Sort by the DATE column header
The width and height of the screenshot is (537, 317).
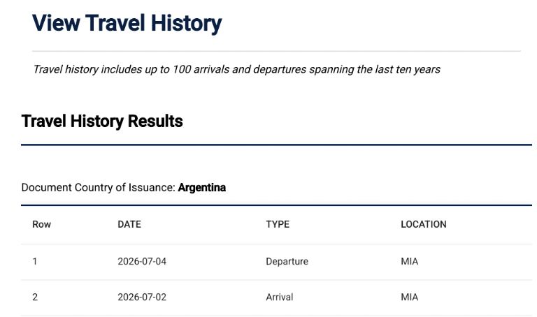click(x=129, y=224)
